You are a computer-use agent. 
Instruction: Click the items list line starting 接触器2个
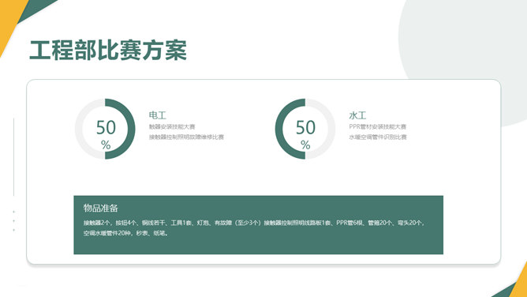tap(254, 223)
